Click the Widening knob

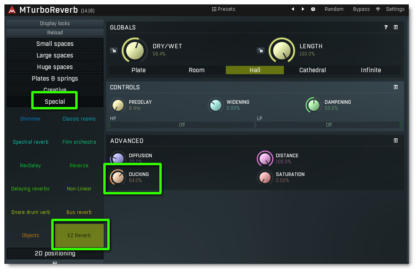(x=216, y=105)
